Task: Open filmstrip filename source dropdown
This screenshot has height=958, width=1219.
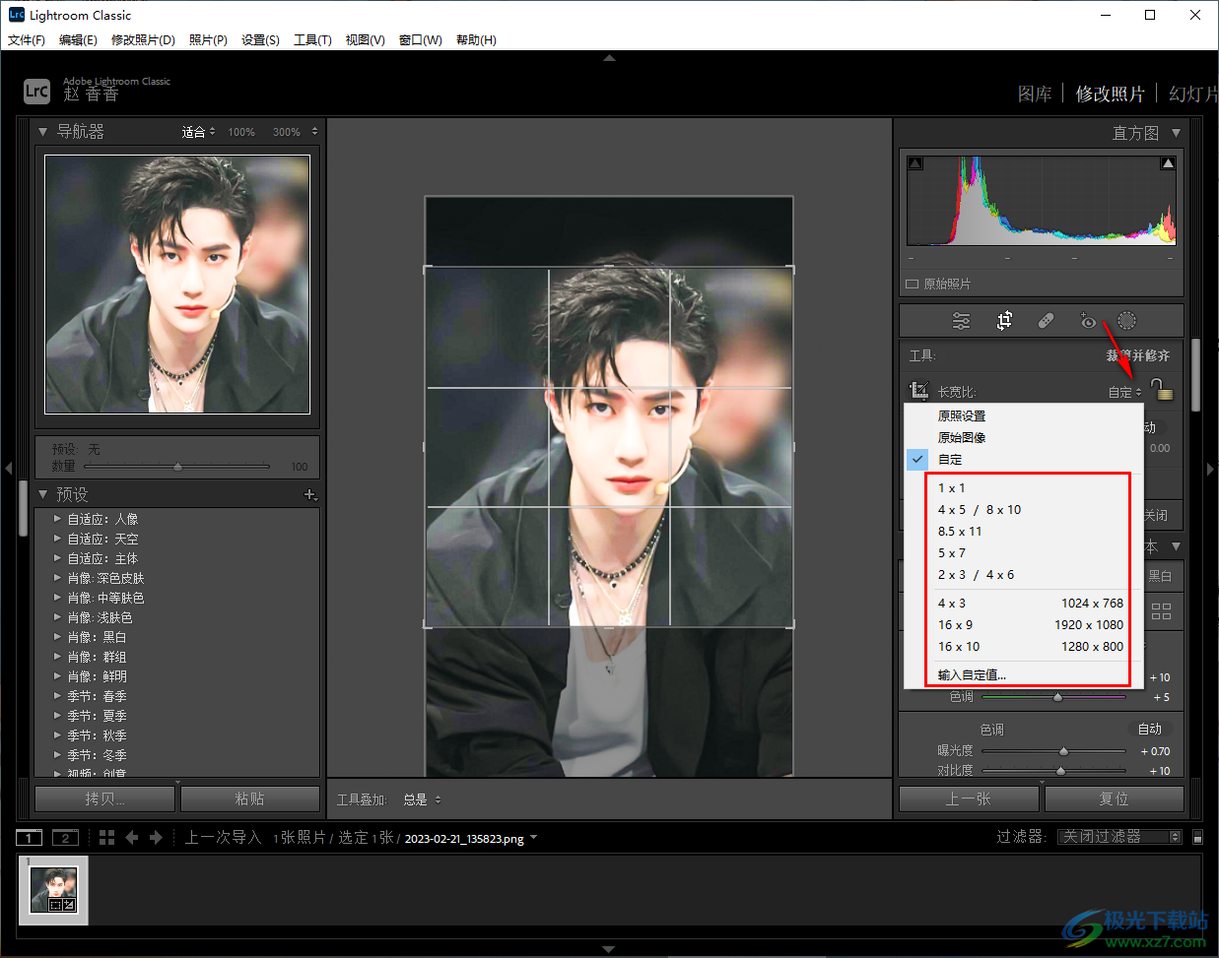Action: click(x=534, y=838)
